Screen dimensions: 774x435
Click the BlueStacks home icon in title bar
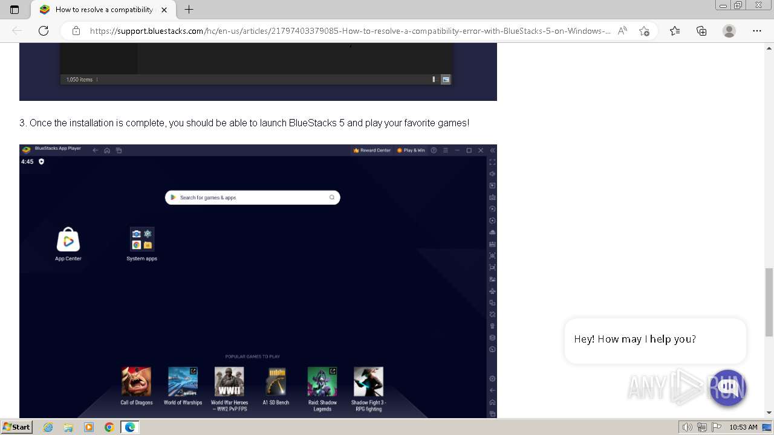107,150
